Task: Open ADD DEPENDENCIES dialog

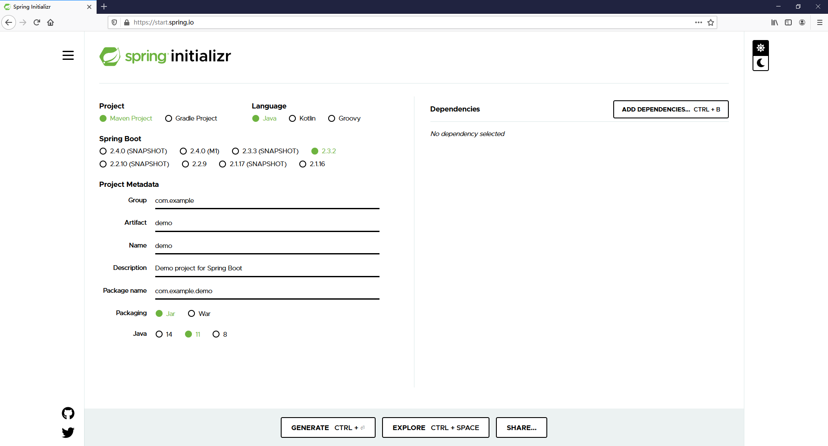Action: click(670, 109)
